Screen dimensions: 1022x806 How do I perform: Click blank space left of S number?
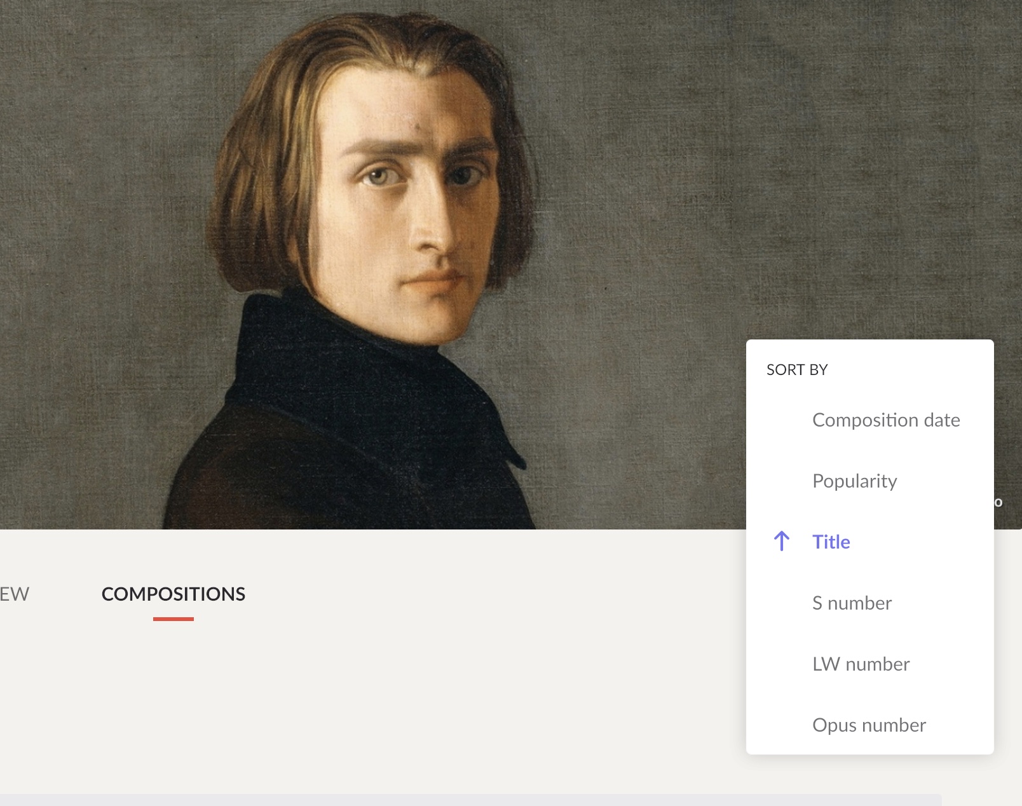(782, 603)
